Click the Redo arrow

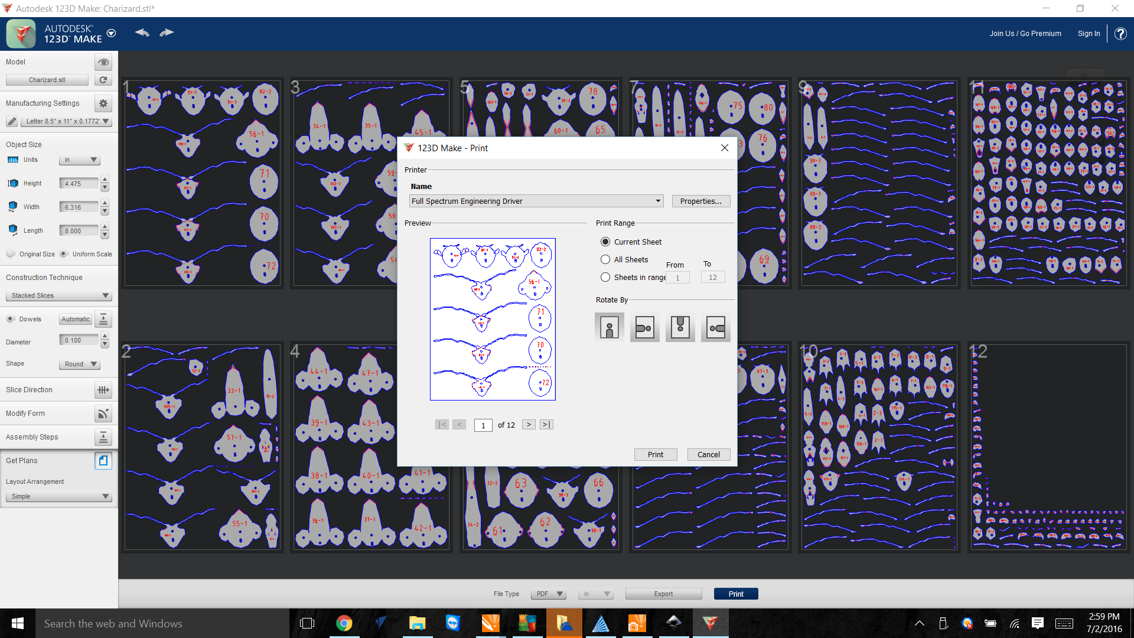(167, 32)
